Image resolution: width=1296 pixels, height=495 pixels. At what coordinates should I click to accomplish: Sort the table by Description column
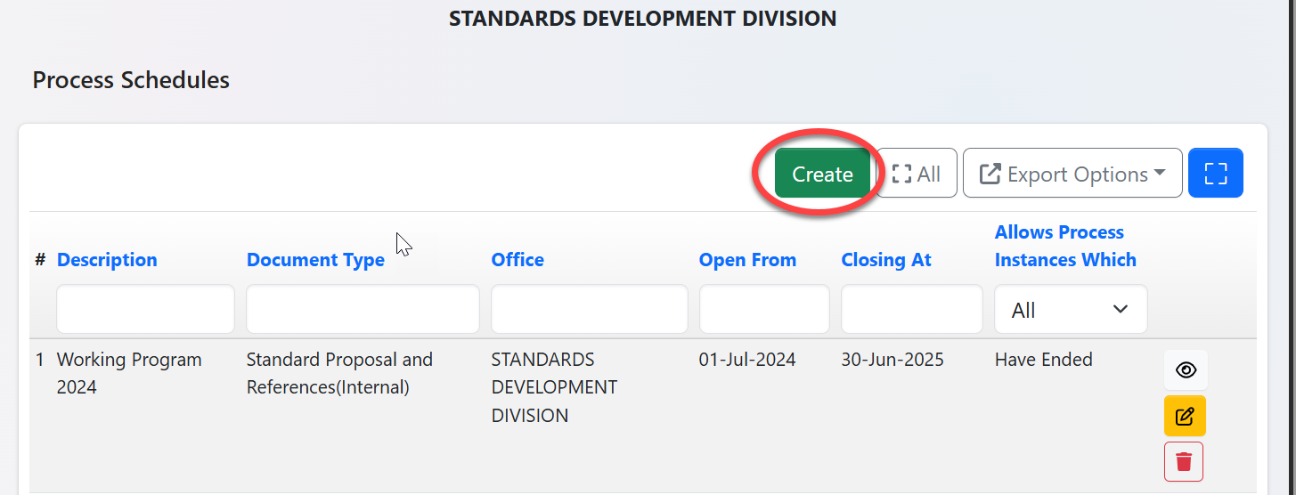107,260
